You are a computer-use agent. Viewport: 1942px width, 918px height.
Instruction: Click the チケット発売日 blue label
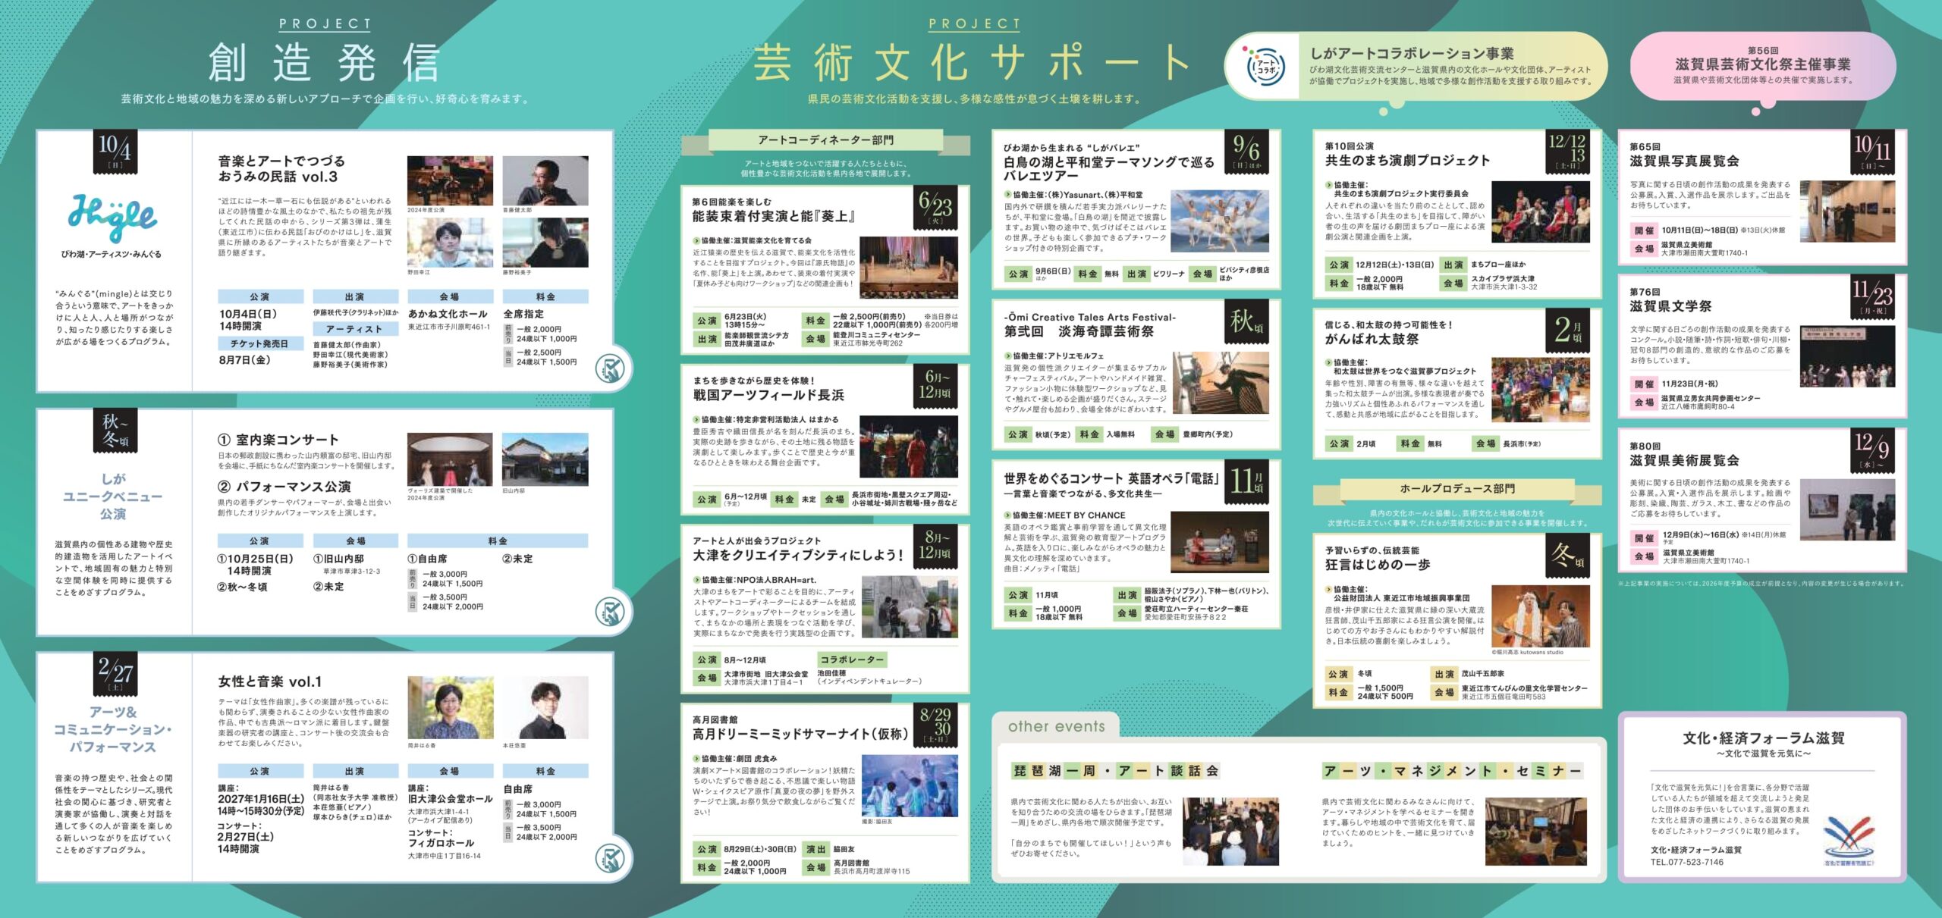(x=259, y=344)
